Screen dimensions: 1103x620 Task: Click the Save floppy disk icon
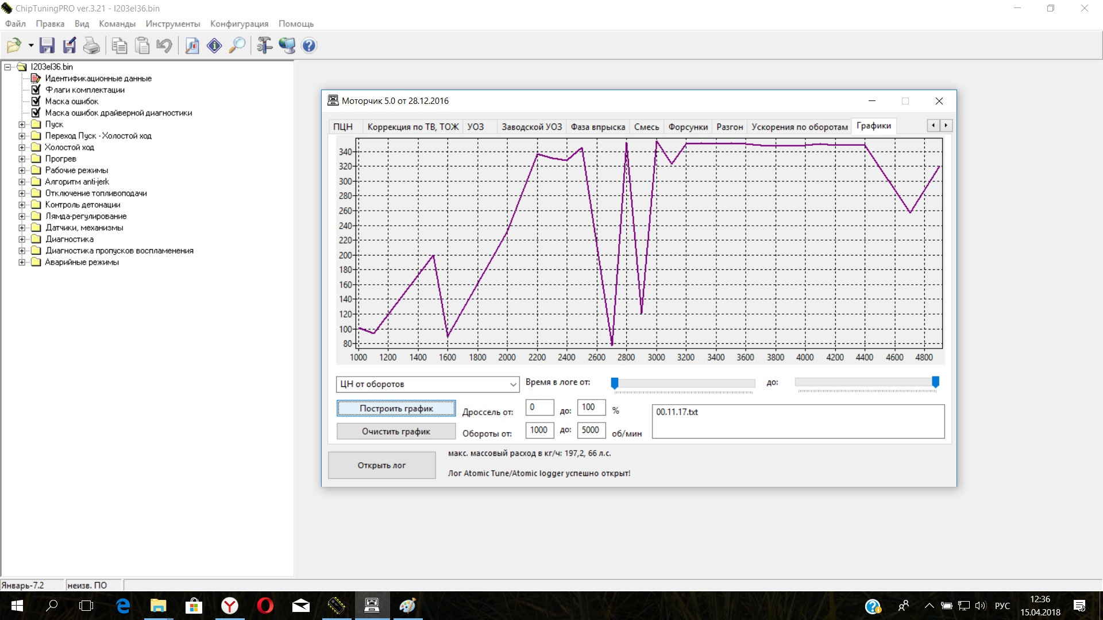[x=47, y=45]
